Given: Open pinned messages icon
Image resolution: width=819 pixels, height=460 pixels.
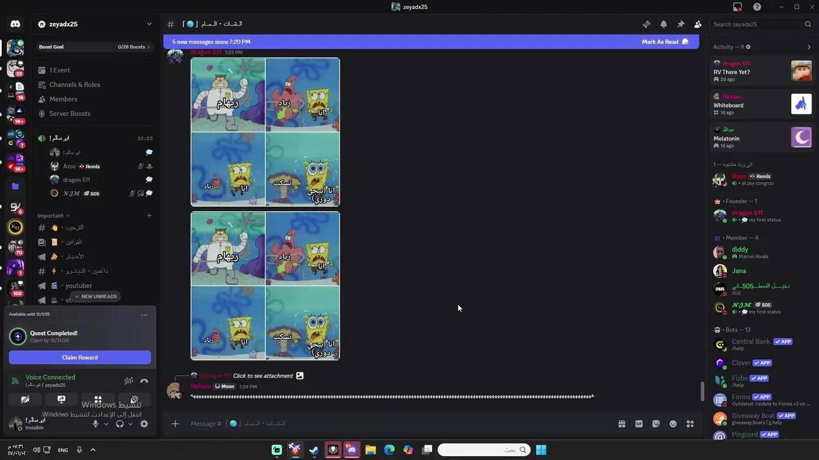Looking at the screenshot, I should pyautogui.click(x=681, y=24).
